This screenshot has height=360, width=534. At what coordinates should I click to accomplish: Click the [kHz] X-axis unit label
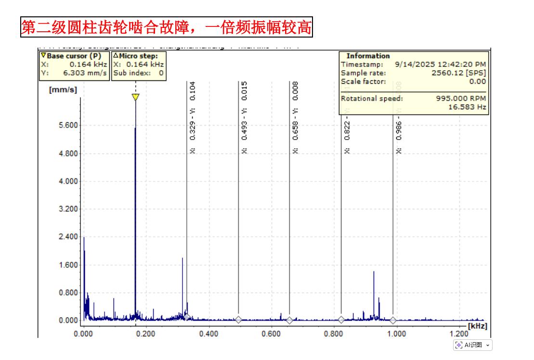(477, 326)
